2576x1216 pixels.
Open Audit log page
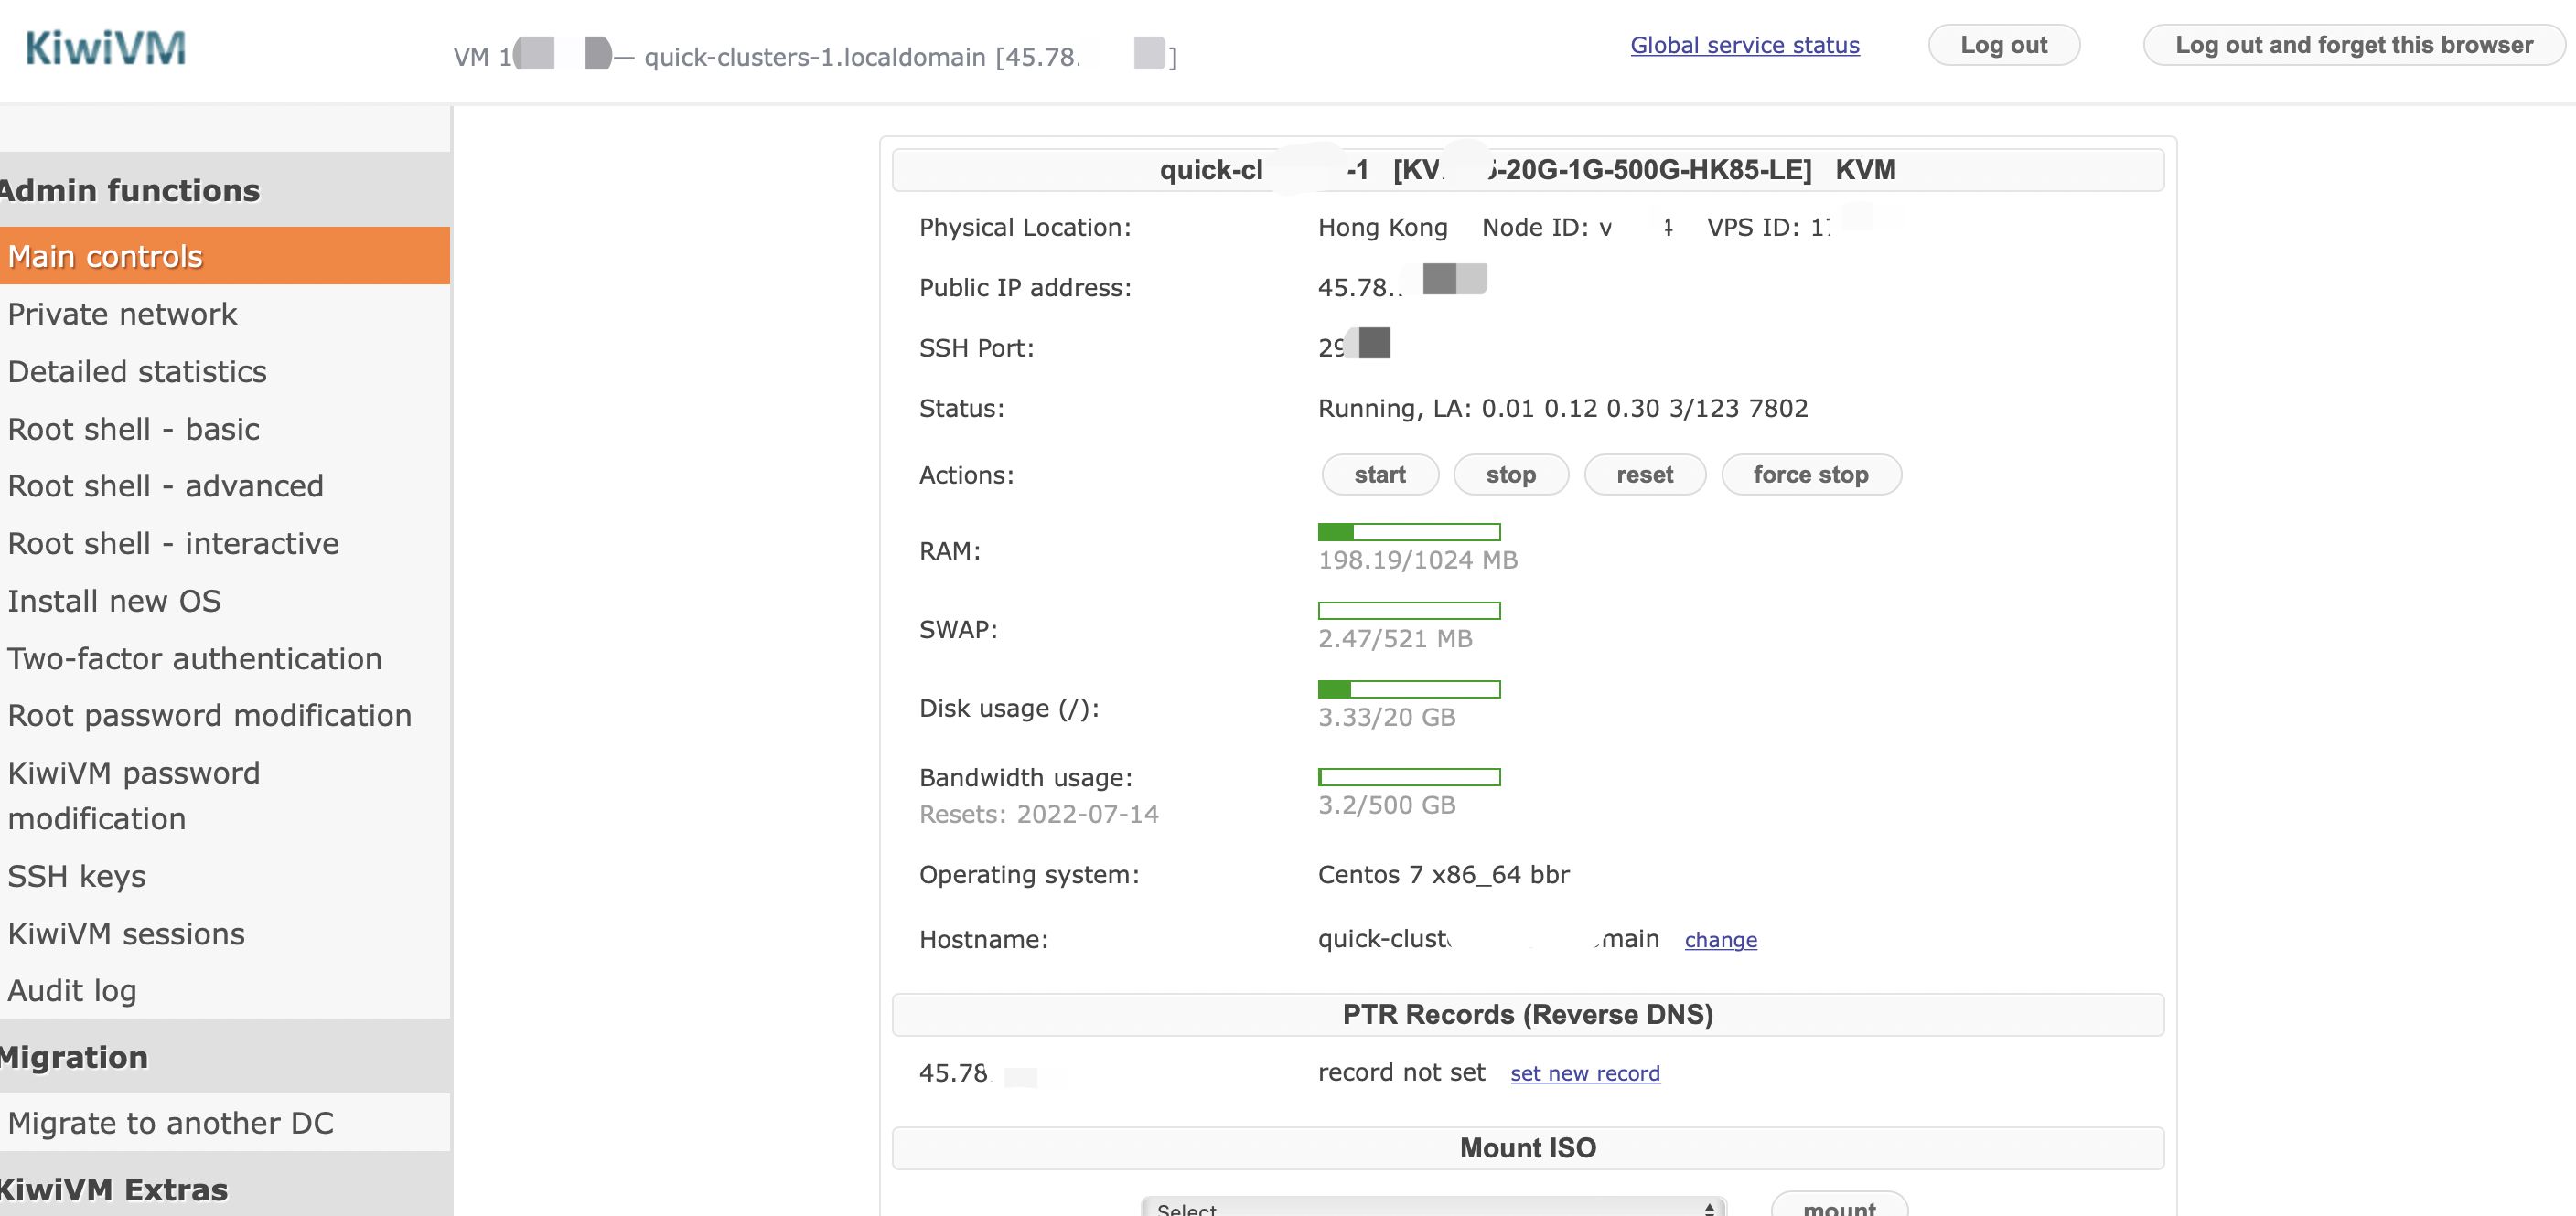click(x=224, y=990)
